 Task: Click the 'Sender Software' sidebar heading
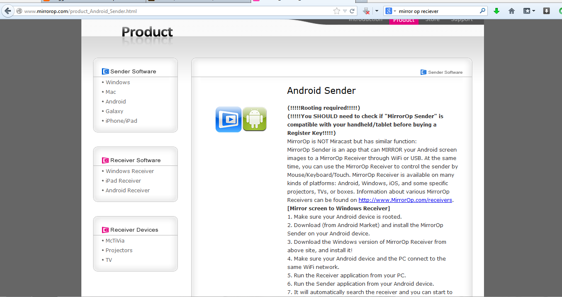(x=133, y=72)
